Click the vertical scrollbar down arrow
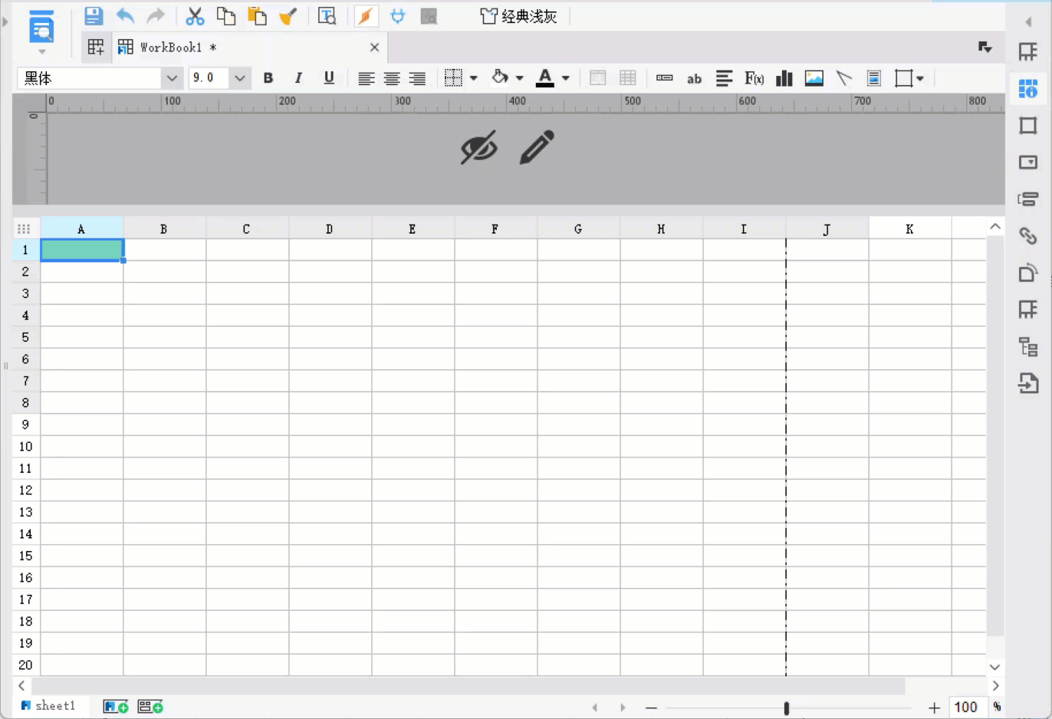The height and width of the screenshot is (719, 1052). tap(994, 668)
